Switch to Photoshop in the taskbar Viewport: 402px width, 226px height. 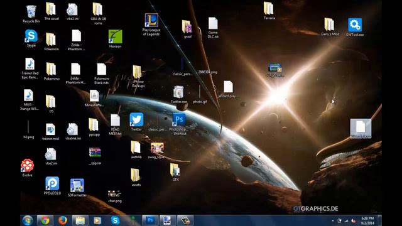[150, 220]
